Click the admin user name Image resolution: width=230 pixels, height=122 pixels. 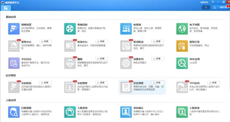coord(204,2)
